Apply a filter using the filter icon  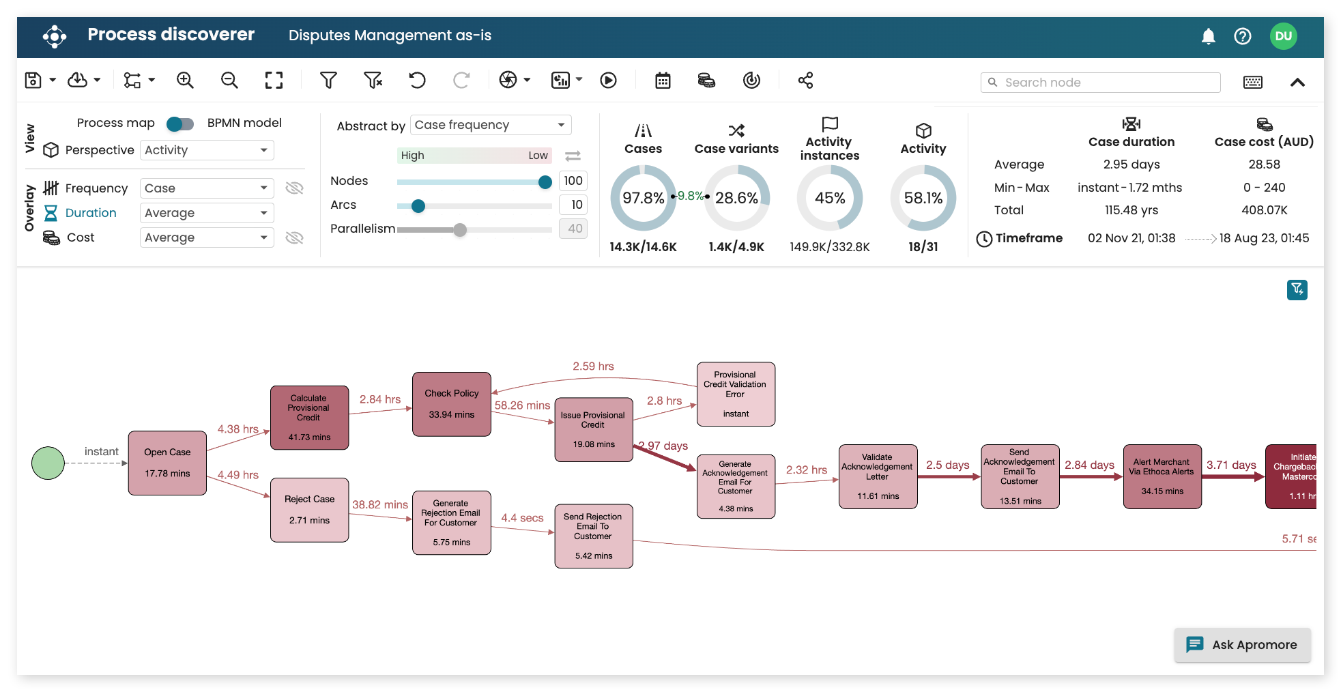(328, 80)
